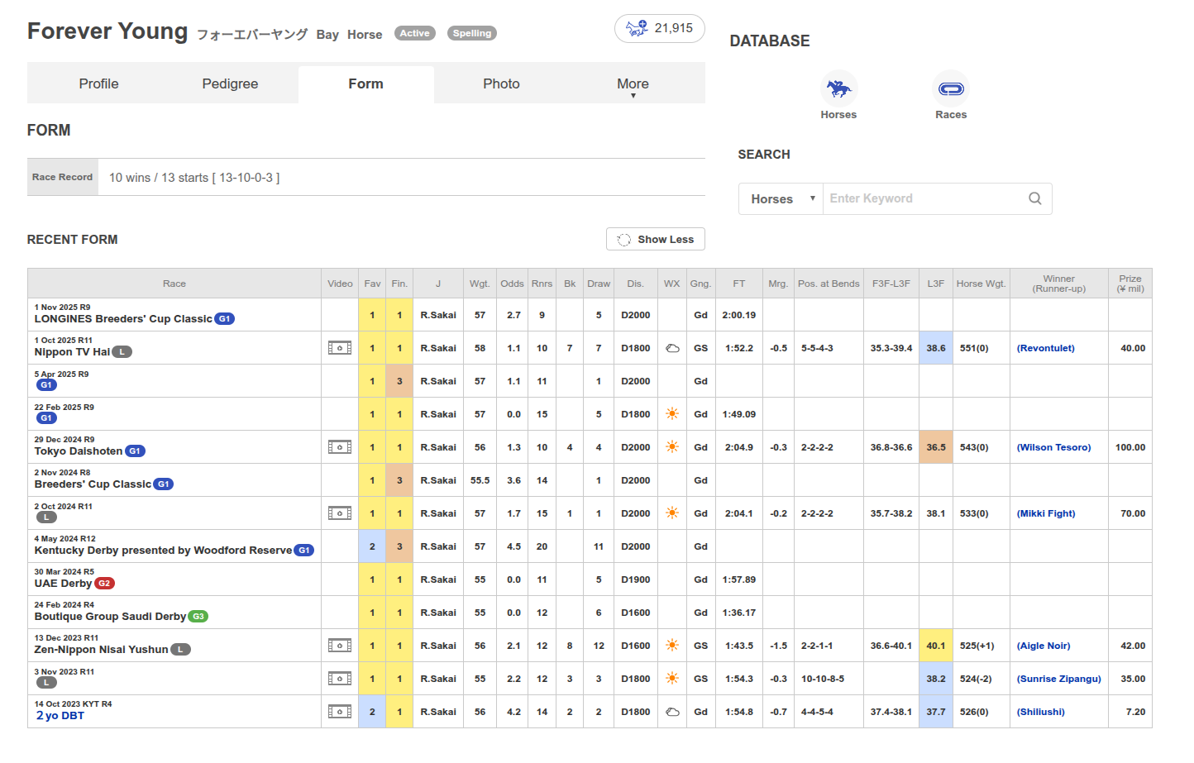Click the sunny weather icon in 2 Oct 2024 row
This screenshot has height=763, width=1194.
[x=672, y=513]
